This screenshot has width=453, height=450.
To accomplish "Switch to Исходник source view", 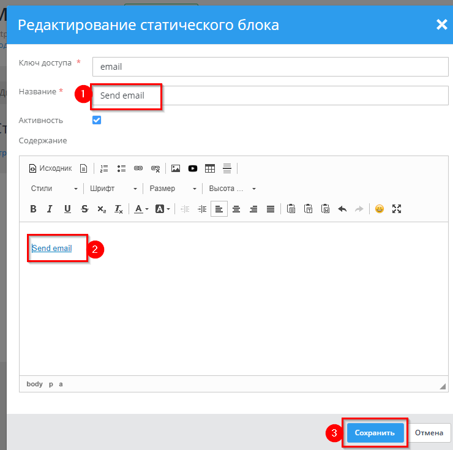I will point(50,168).
